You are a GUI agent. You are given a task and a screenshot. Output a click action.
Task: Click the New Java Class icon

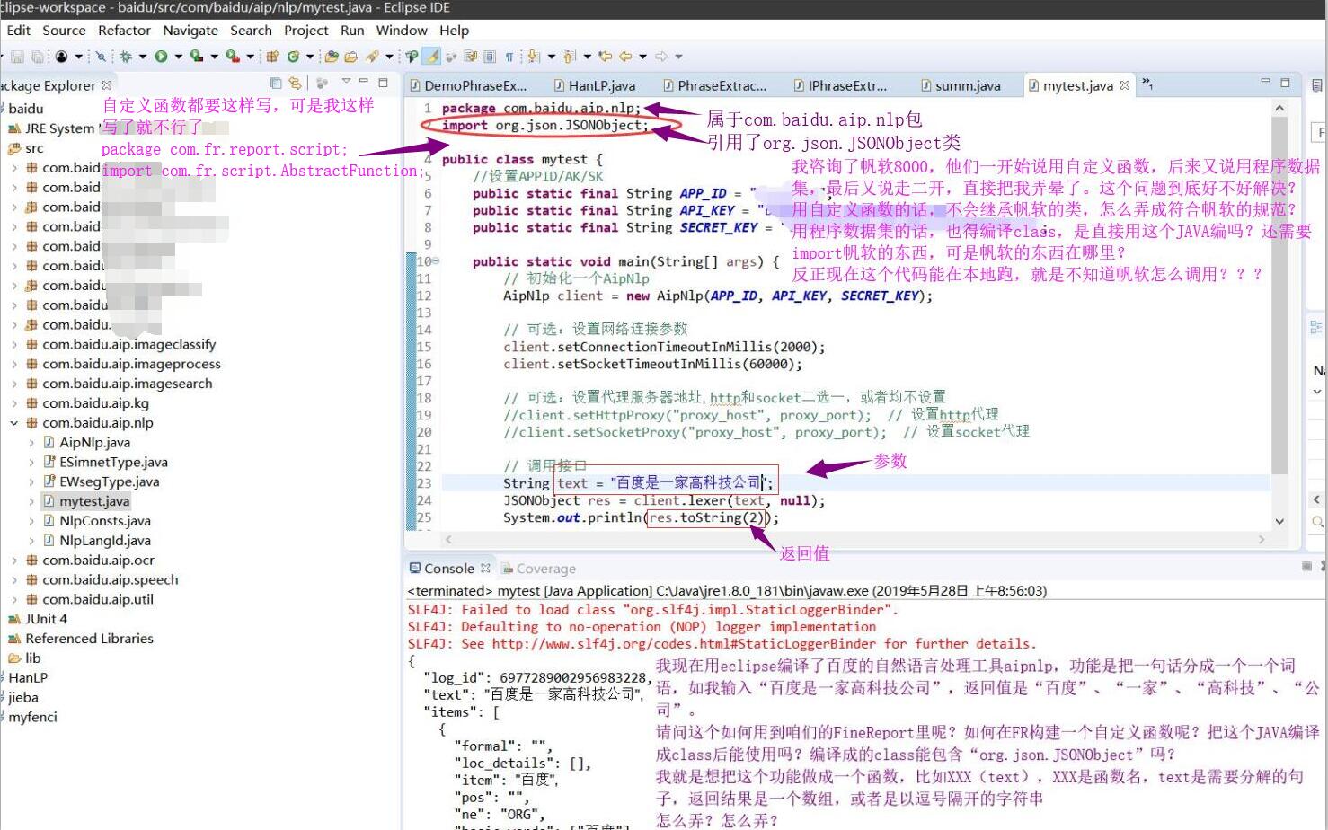coord(294,57)
